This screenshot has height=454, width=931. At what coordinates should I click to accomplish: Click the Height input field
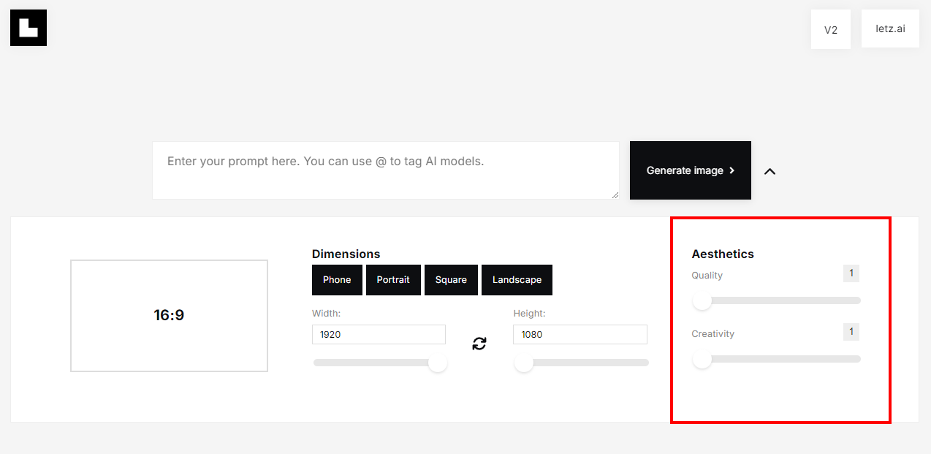pyautogui.click(x=580, y=335)
